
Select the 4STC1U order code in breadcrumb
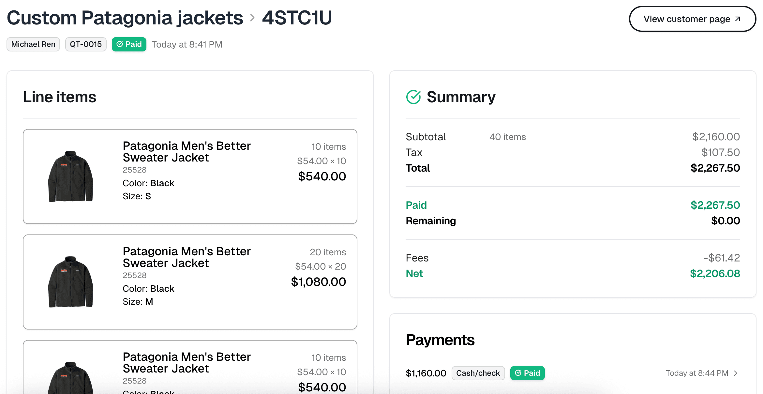pyautogui.click(x=297, y=18)
